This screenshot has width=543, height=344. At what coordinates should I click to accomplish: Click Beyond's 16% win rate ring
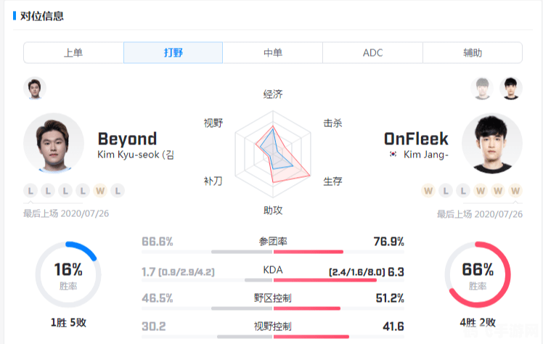[68, 274]
